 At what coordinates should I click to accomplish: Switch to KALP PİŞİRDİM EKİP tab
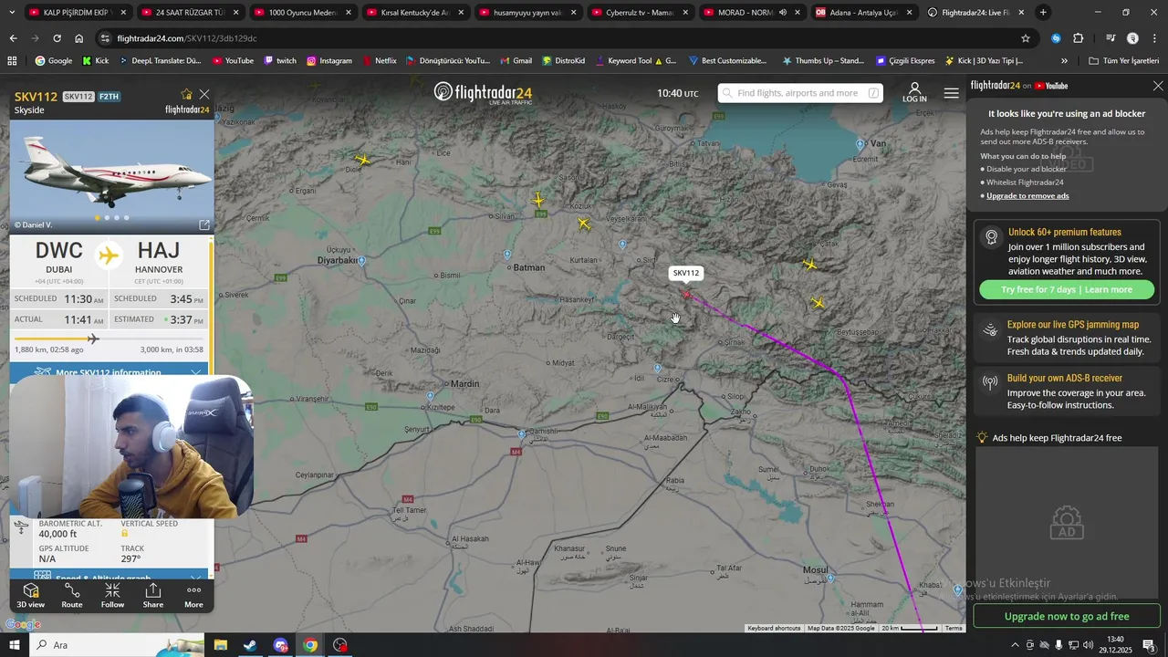click(x=77, y=13)
